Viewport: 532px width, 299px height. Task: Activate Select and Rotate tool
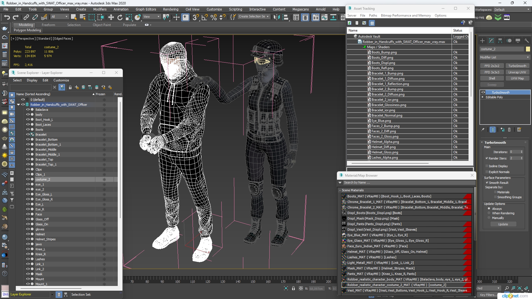coord(120,17)
